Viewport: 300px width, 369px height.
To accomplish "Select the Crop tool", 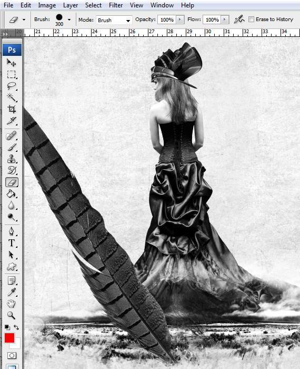I will pos(11,109).
